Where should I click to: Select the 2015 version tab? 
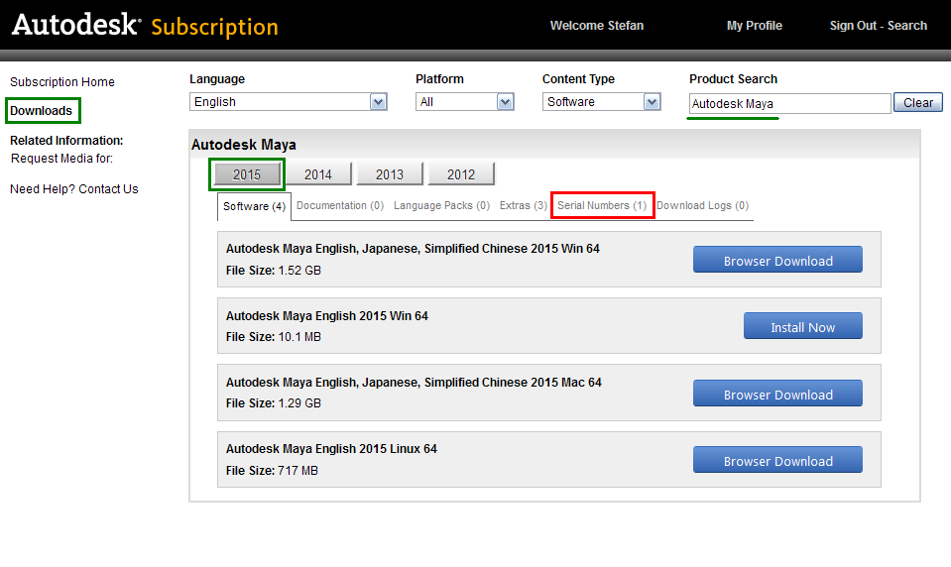(247, 174)
